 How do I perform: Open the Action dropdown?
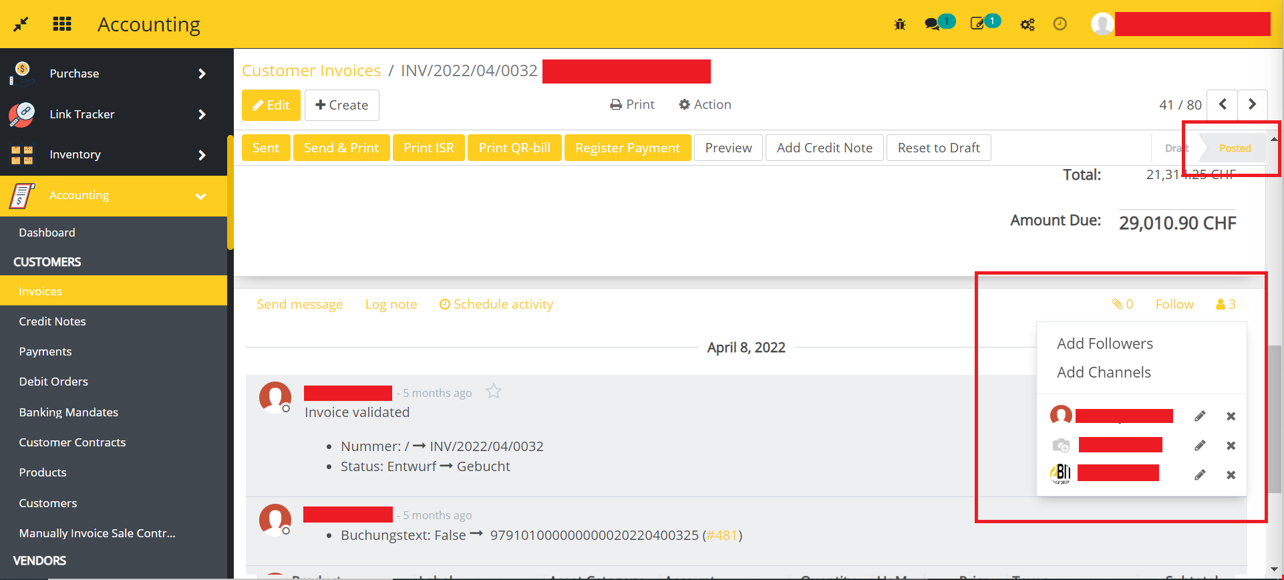(x=705, y=104)
